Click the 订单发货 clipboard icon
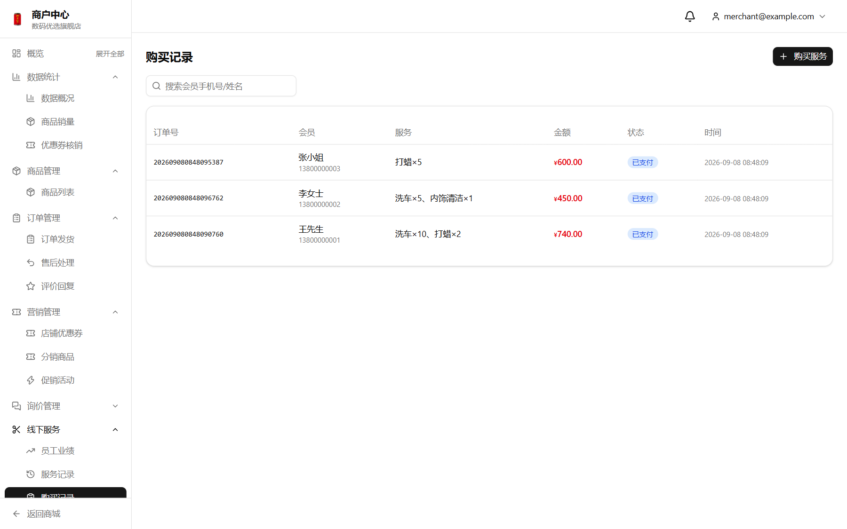 tap(31, 239)
